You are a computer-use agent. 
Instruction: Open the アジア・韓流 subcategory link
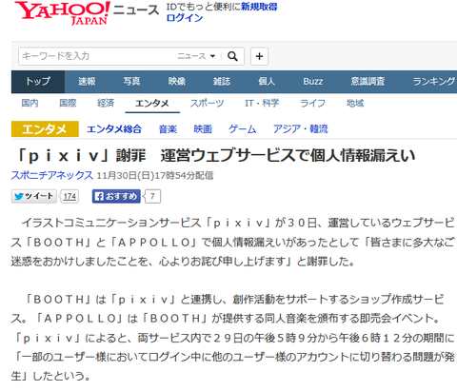(300, 129)
